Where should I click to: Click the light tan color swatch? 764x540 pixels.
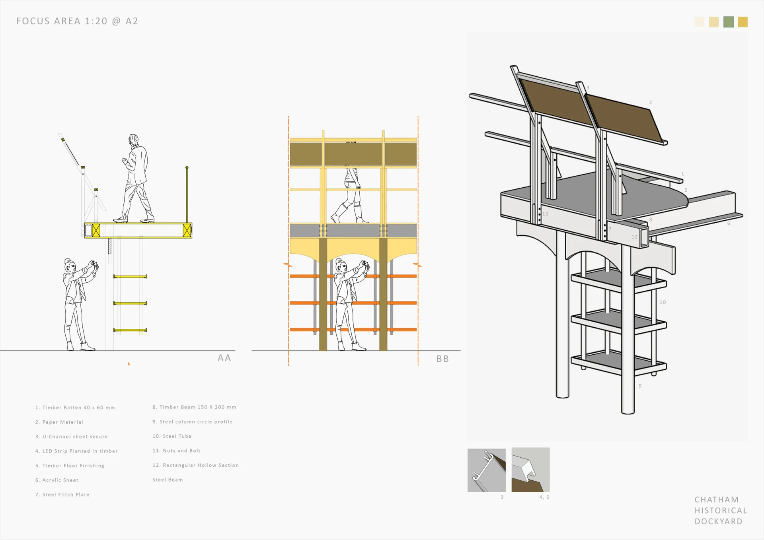tap(714, 22)
